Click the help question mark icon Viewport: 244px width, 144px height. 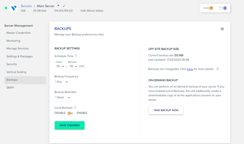pyautogui.click(x=222, y=29)
